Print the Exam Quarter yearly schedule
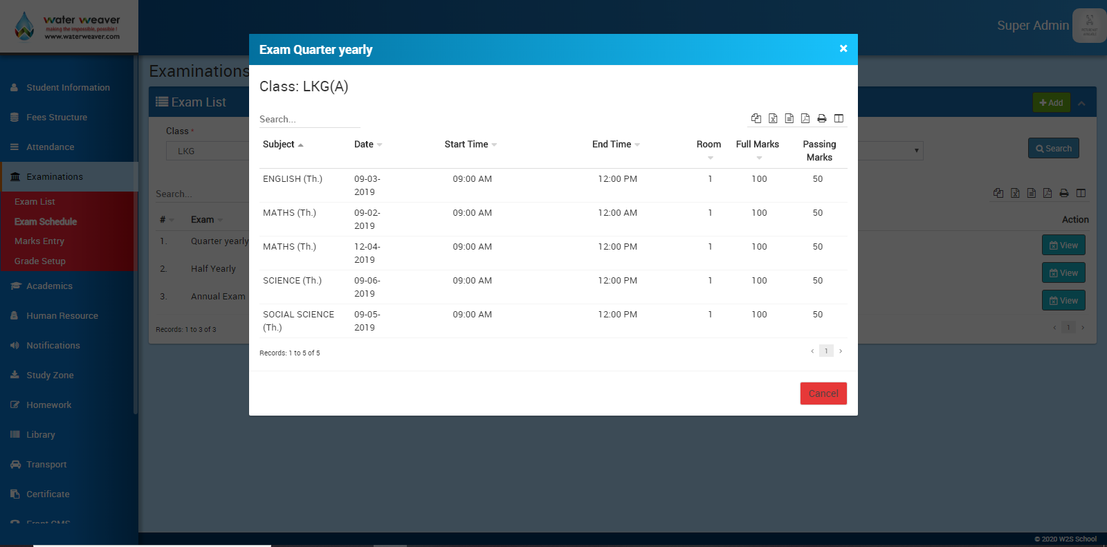Screen dimensions: 1107x547 point(822,118)
